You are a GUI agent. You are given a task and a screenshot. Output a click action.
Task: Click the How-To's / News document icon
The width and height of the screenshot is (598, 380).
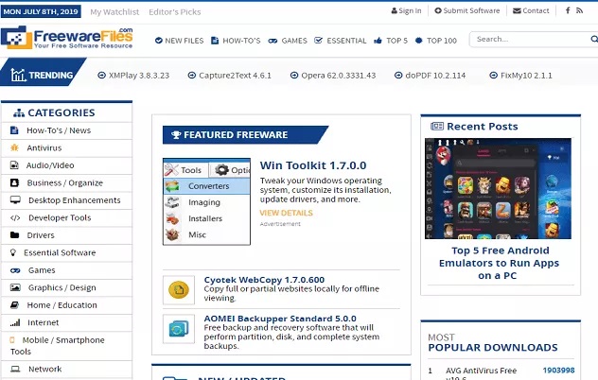tap(14, 130)
